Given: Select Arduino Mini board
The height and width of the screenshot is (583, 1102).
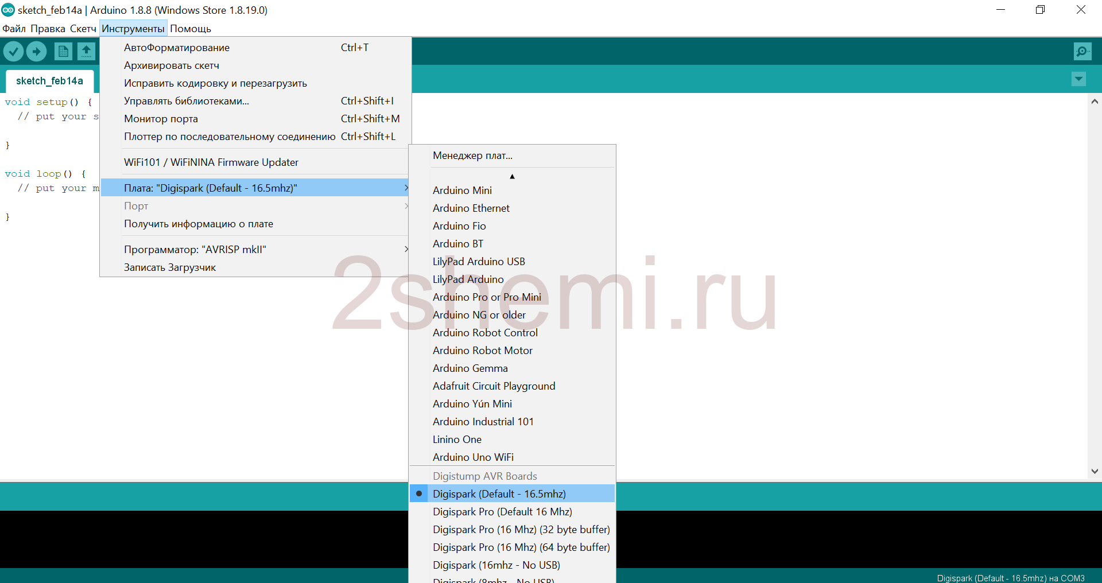Looking at the screenshot, I should [512, 191].
